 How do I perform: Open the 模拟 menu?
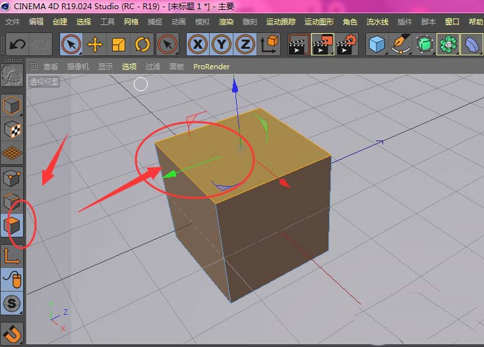pos(202,22)
